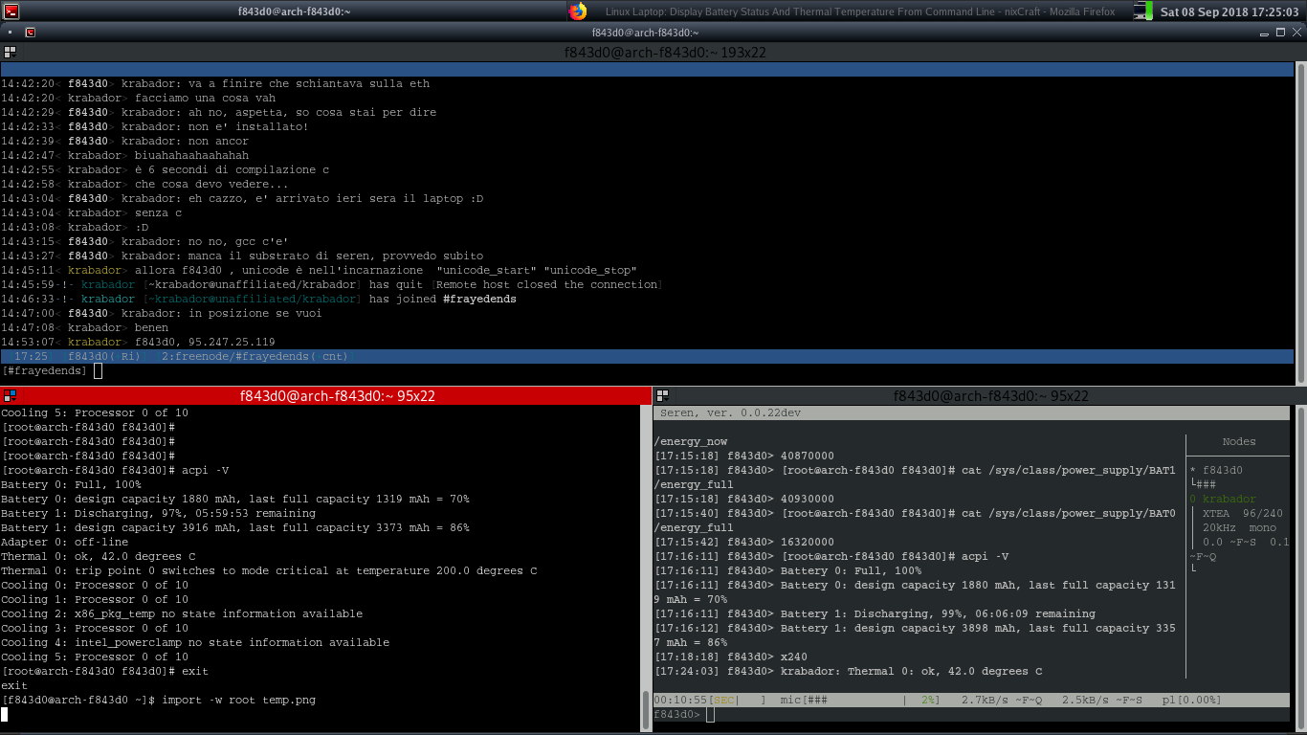Open the group menu icon of the Seren pane
This screenshot has width=1307, height=735.
tap(662, 395)
